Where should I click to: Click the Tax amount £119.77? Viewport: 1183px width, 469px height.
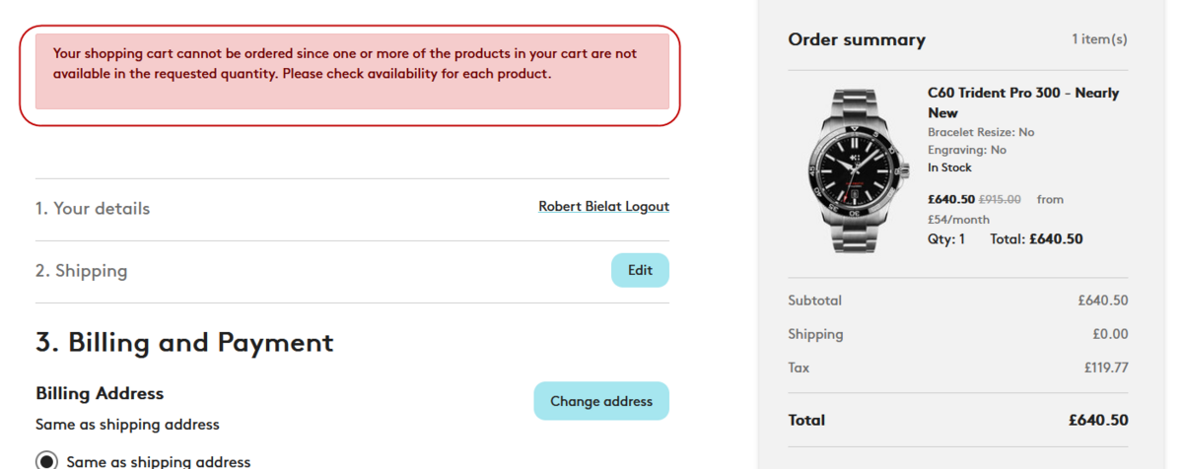click(x=1105, y=368)
